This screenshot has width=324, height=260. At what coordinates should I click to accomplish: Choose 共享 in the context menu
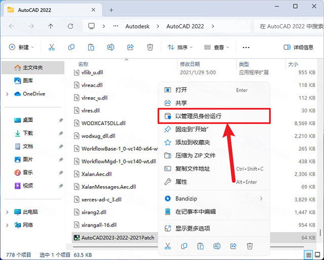pos(214,103)
